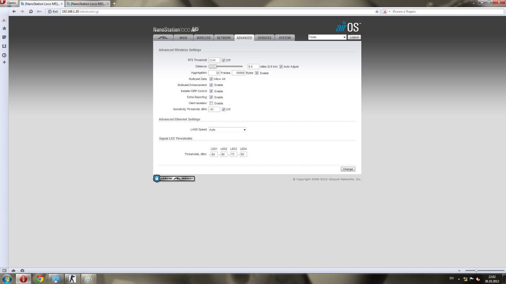Open the LAN0 Speed dropdown
Viewport: 506px width, 284px height.
point(227,129)
